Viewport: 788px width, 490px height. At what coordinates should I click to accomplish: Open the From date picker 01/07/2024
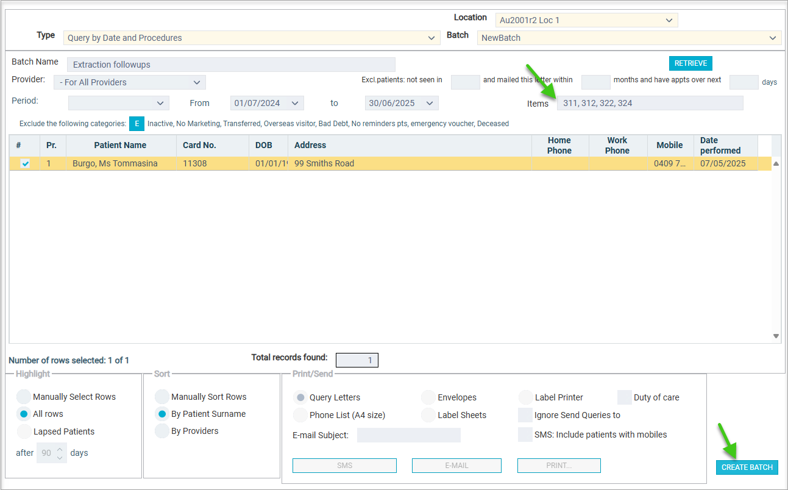click(267, 103)
